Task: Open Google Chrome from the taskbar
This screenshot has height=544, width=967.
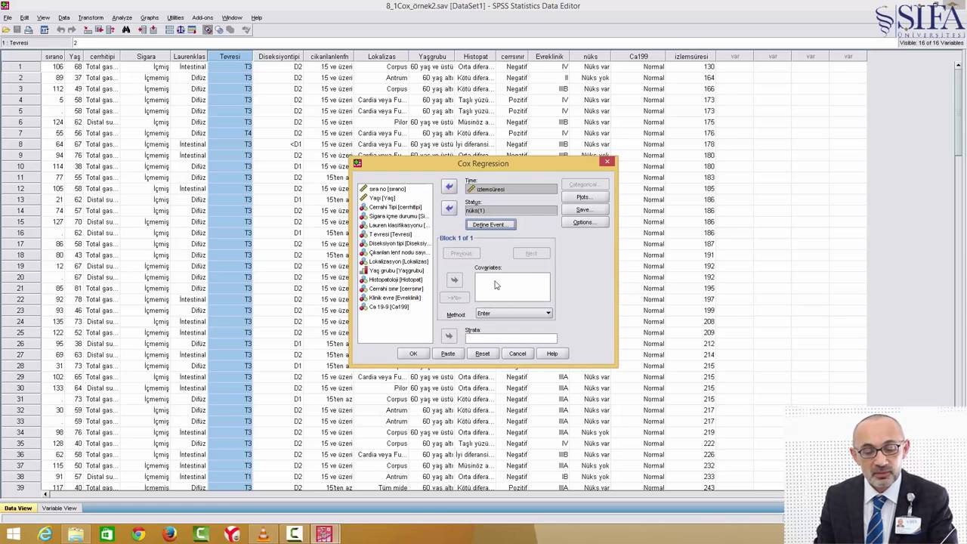Action: click(138, 535)
